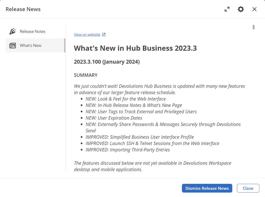Click the Launch SSH & Telnet Sessions bullet
The height and width of the screenshot is (197, 265).
pyautogui.click(x=152, y=143)
